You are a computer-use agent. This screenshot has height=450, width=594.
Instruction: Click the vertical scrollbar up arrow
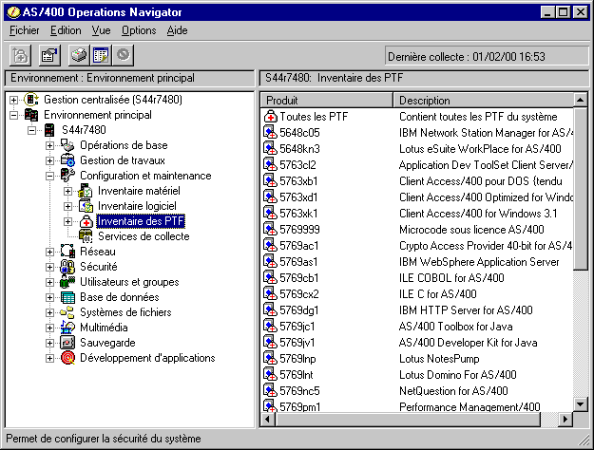[581, 100]
